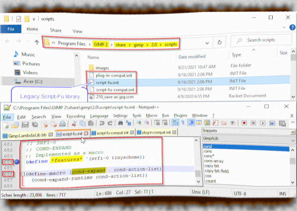Open the Search menu
This screenshot has width=297, height=211.
pyautogui.click(x=39, y=117)
